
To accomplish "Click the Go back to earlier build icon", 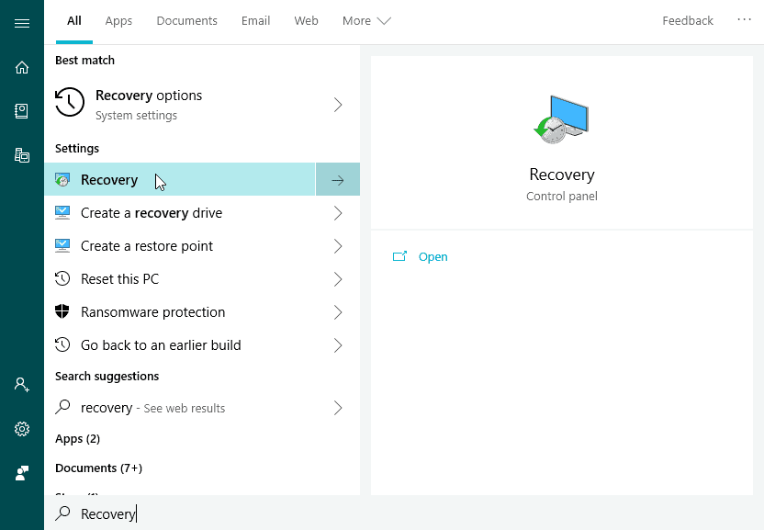I will (x=62, y=345).
